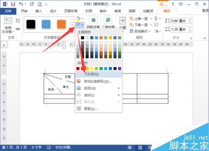Click 中文(中国) language in status bar
The width and height of the screenshot is (209, 151).
pyautogui.click(x=63, y=147)
